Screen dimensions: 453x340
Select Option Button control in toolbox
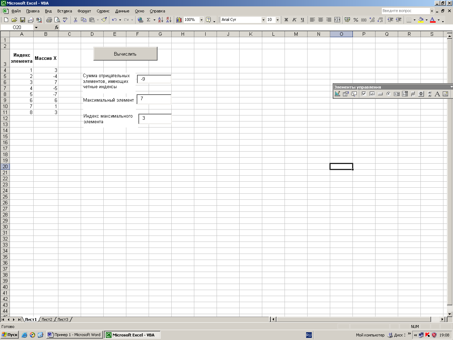(388, 94)
